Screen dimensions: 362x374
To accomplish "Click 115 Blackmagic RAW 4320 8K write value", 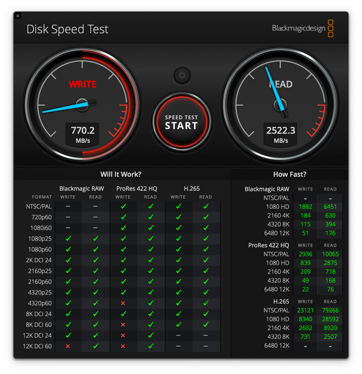I will coord(305,224).
